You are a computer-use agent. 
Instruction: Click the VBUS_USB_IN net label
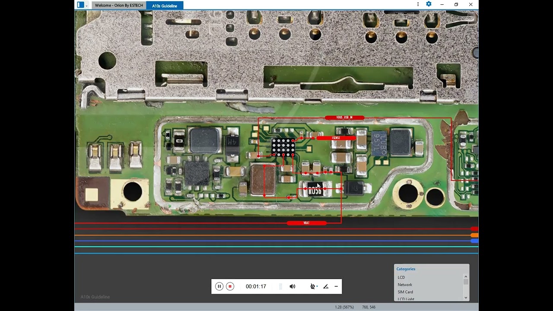pyautogui.click(x=344, y=117)
